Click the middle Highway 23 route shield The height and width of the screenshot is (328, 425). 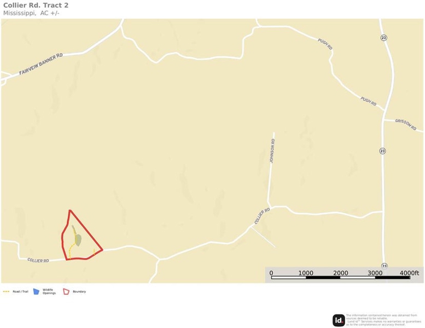tap(382, 151)
